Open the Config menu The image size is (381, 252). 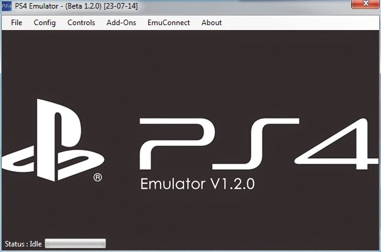tap(45, 23)
